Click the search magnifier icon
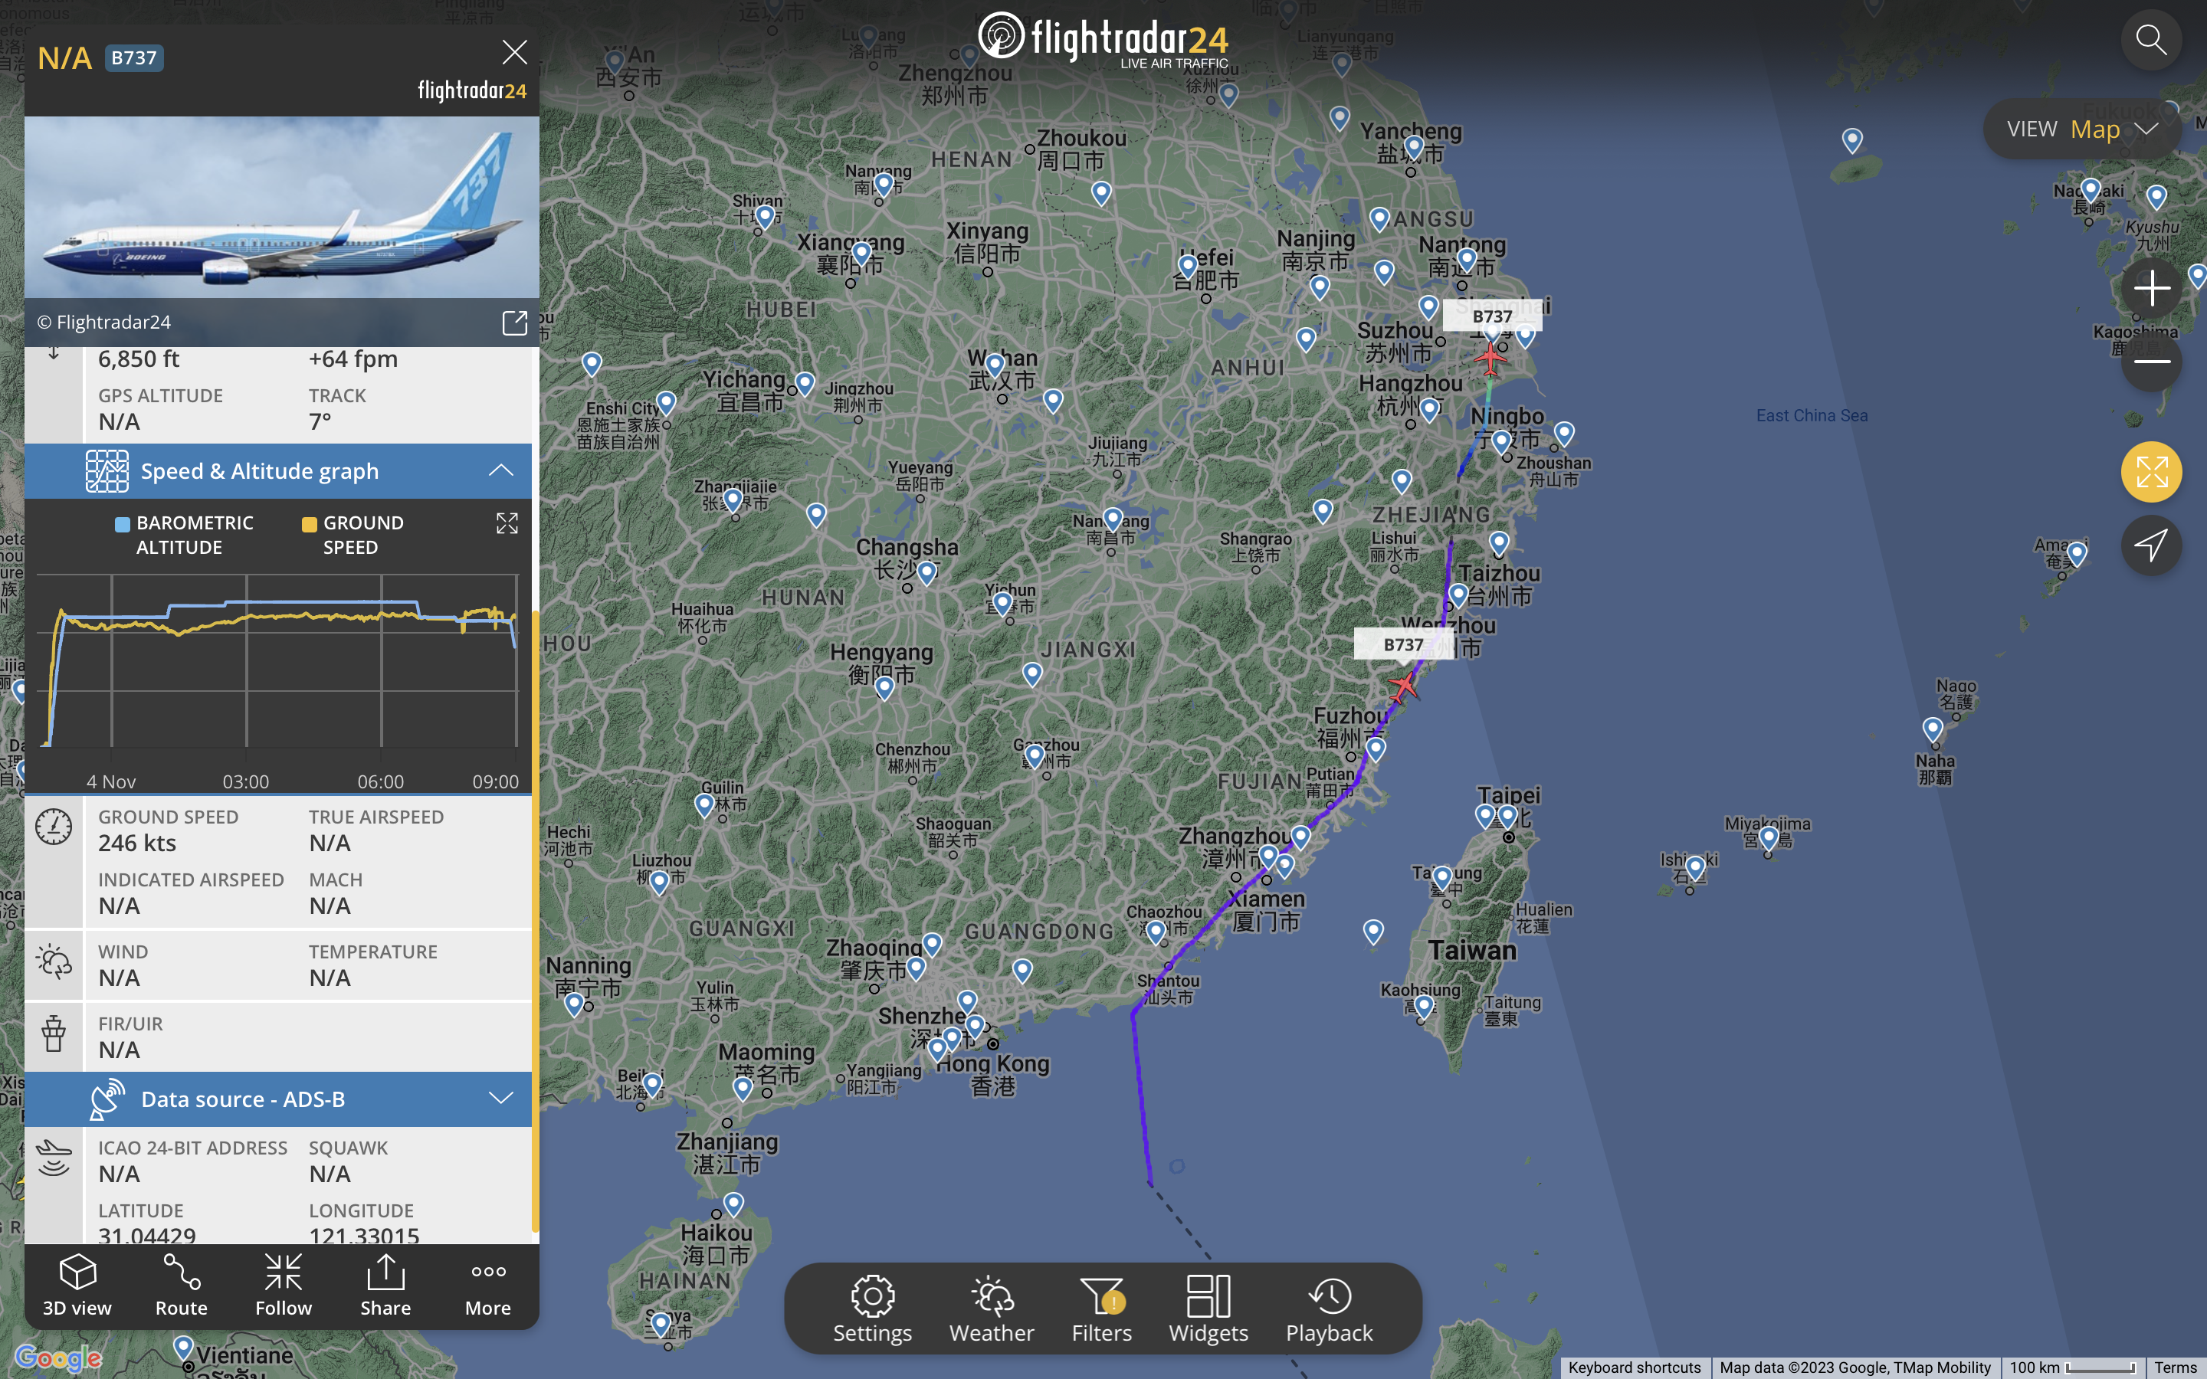Image resolution: width=2207 pixels, height=1379 pixels. pos(2150,40)
